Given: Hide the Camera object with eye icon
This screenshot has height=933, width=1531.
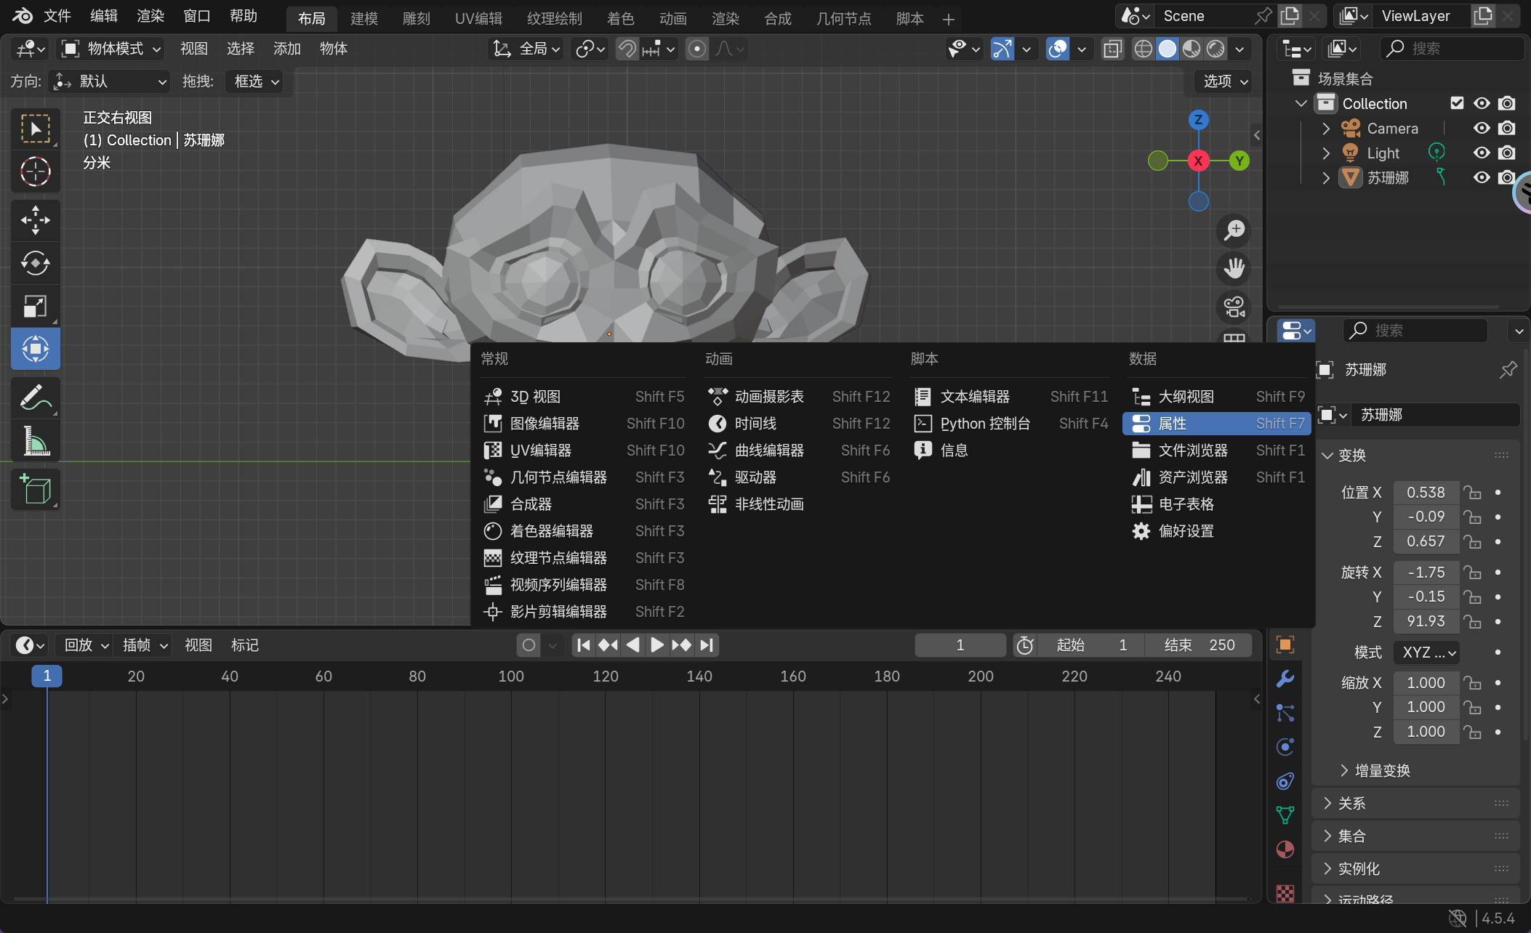Looking at the screenshot, I should pyautogui.click(x=1481, y=129).
